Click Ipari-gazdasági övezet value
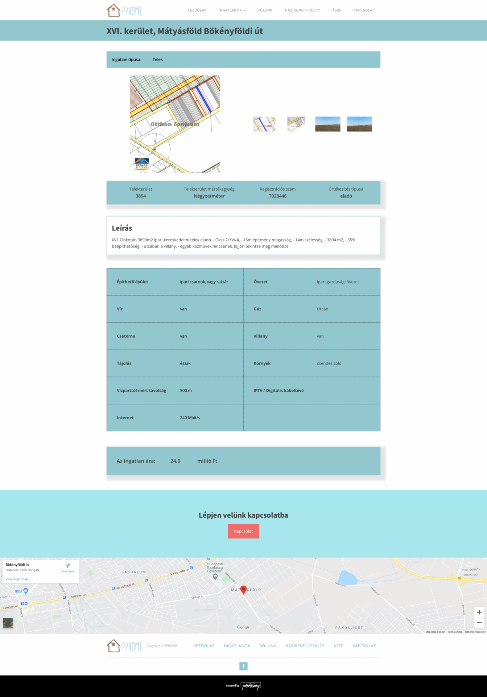 (x=338, y=282)
